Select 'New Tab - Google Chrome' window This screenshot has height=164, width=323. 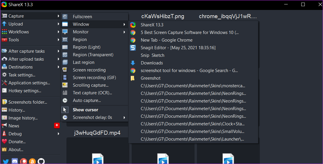pyautogui.click(x=193, y=40)
